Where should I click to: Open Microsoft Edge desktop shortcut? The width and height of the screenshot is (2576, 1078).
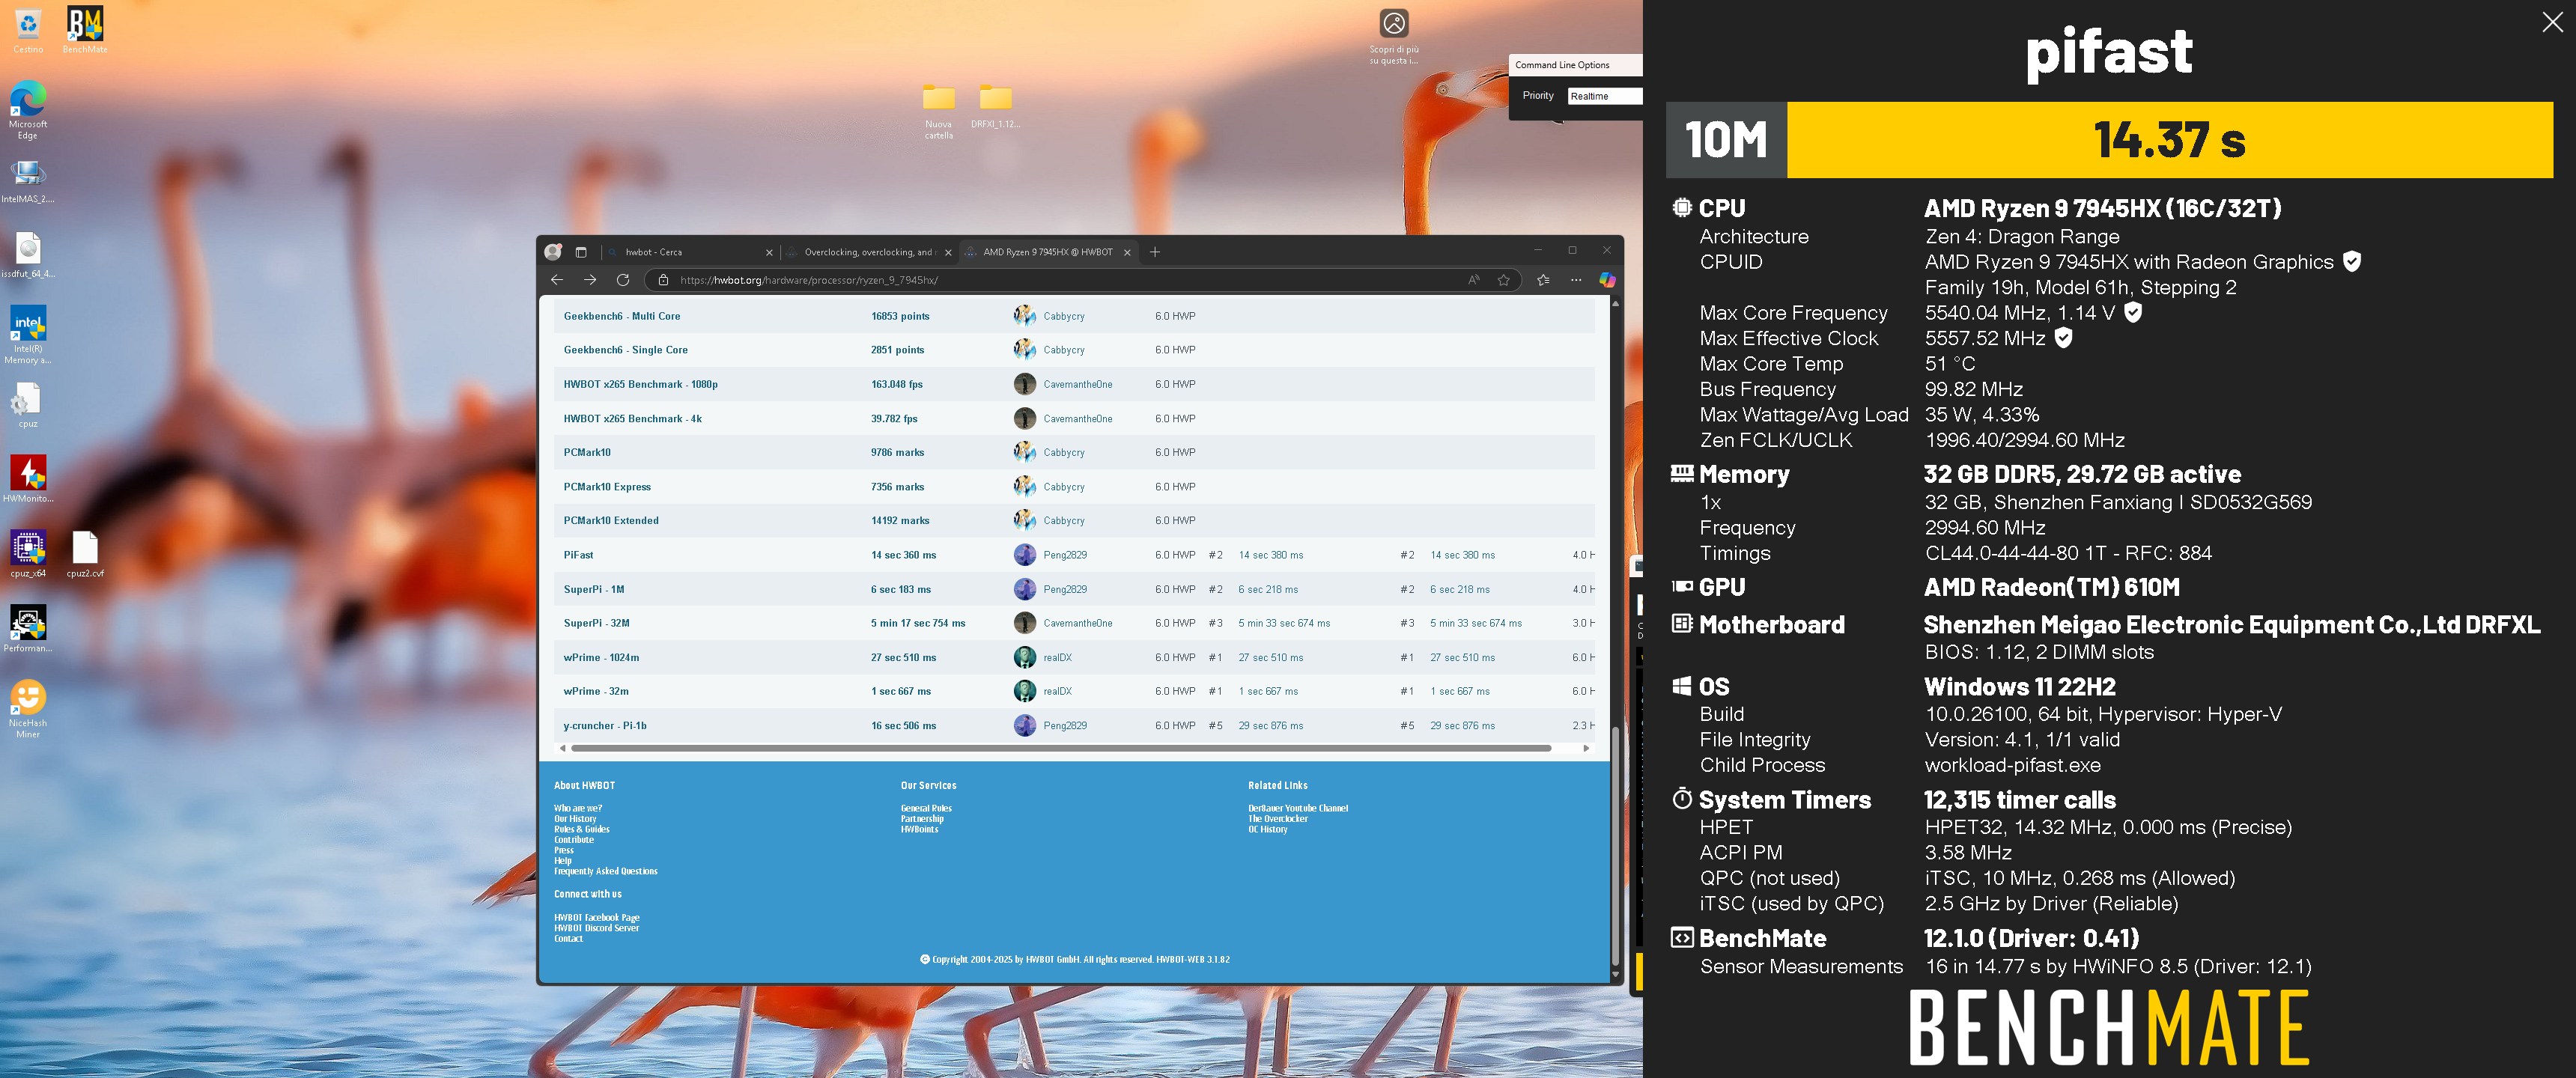pyautogui.click(x=28, y=109)
